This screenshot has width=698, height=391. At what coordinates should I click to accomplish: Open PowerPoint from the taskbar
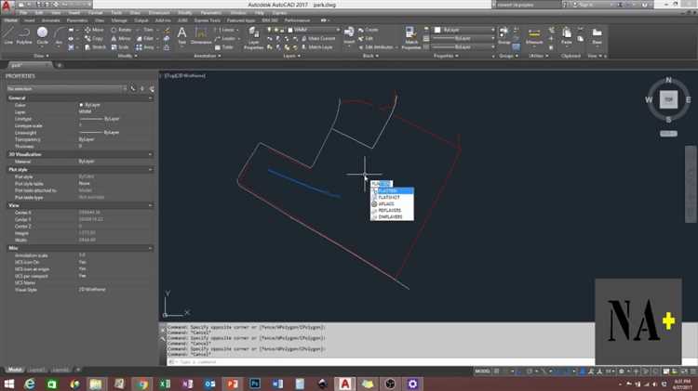click(233, 384)
